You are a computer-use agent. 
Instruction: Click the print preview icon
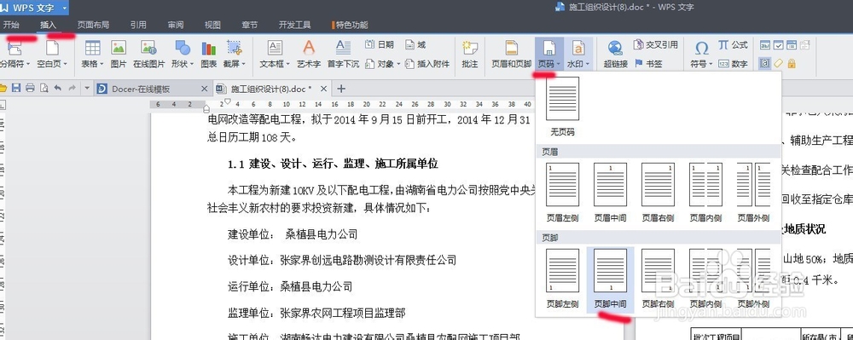coord(44,88)
